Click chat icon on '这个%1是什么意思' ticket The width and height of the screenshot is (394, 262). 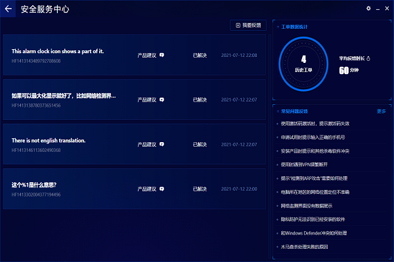click(162, 189)
